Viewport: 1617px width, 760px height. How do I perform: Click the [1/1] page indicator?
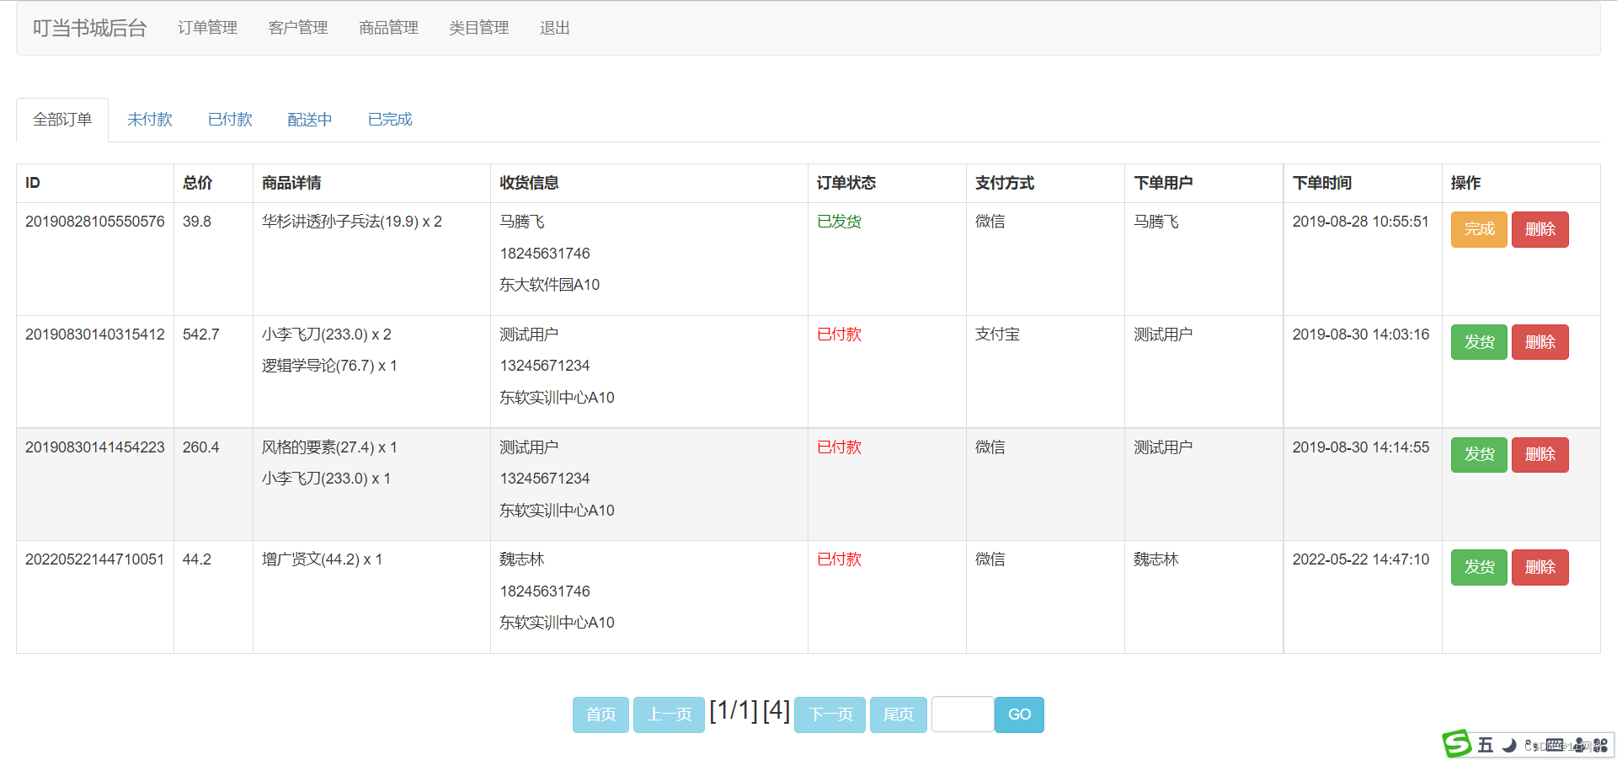point(734,711)
